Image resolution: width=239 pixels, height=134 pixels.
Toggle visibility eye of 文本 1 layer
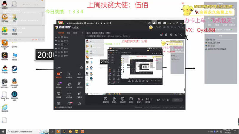coord(56,48)
